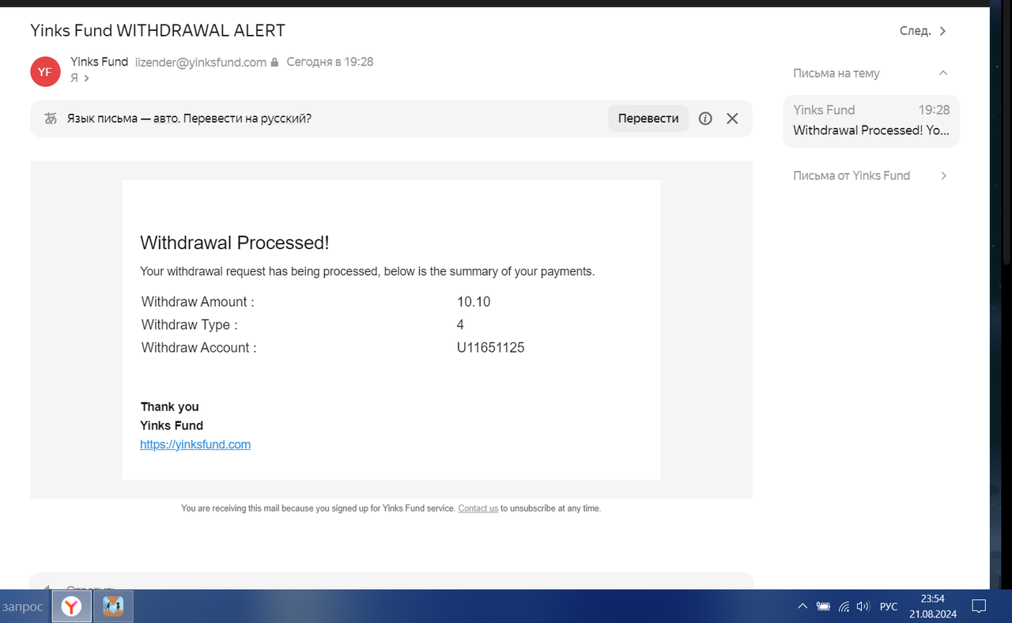
Task: Click the Перевести button
Action: tap(648, 119)
